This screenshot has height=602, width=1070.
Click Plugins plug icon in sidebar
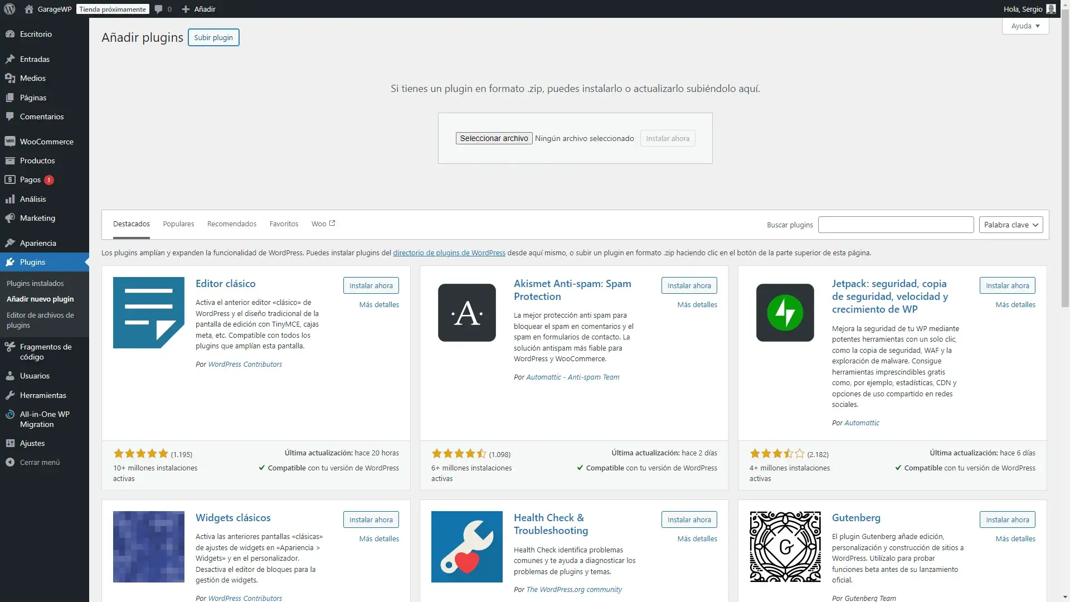[x=10, y=262]
